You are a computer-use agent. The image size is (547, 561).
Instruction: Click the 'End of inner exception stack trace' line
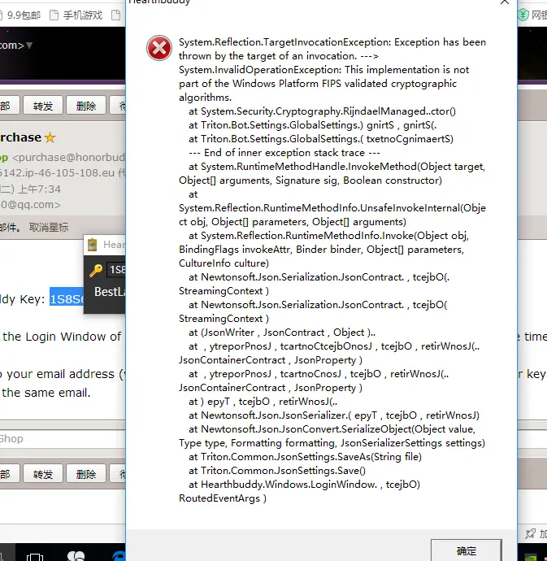click(284, 153)
